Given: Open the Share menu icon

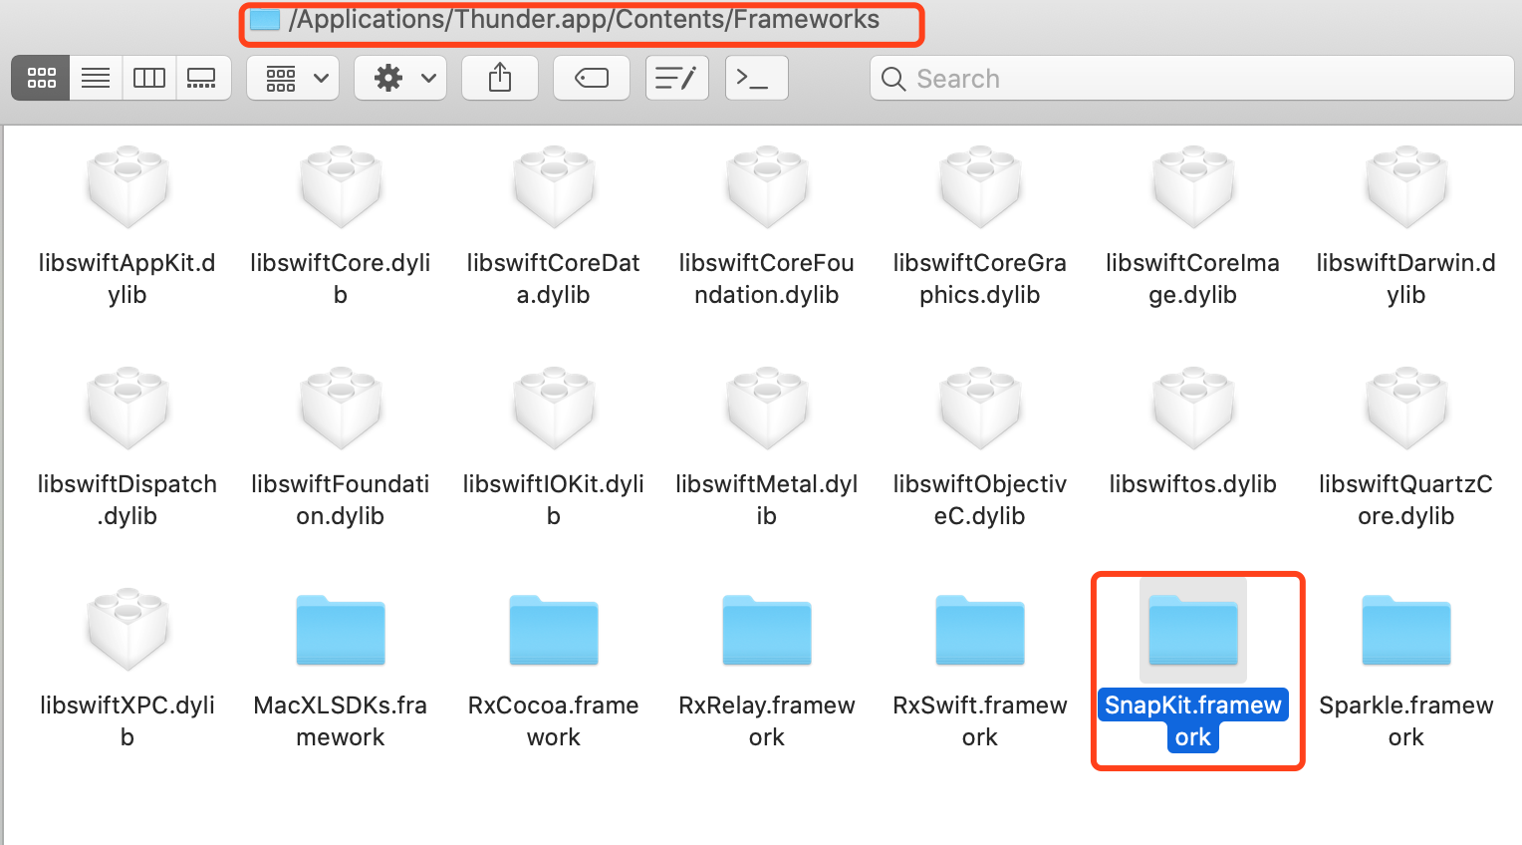Looking at the screenshot, I should pyautogui.click(x=499, y=77).
